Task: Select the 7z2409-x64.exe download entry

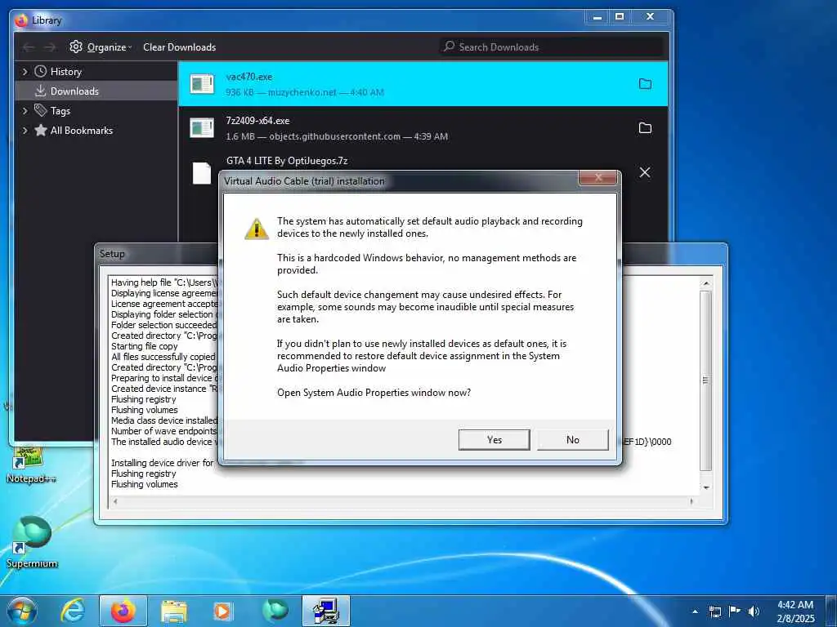Action: (423, 128)
